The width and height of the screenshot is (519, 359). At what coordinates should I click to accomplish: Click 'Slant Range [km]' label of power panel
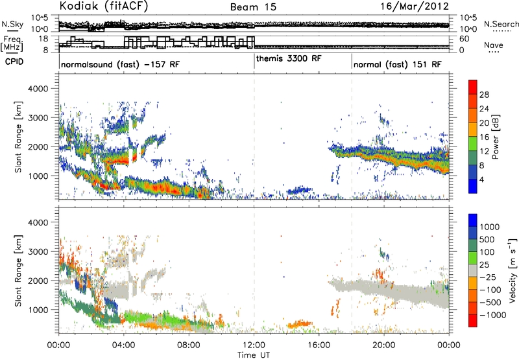point(18,137)
